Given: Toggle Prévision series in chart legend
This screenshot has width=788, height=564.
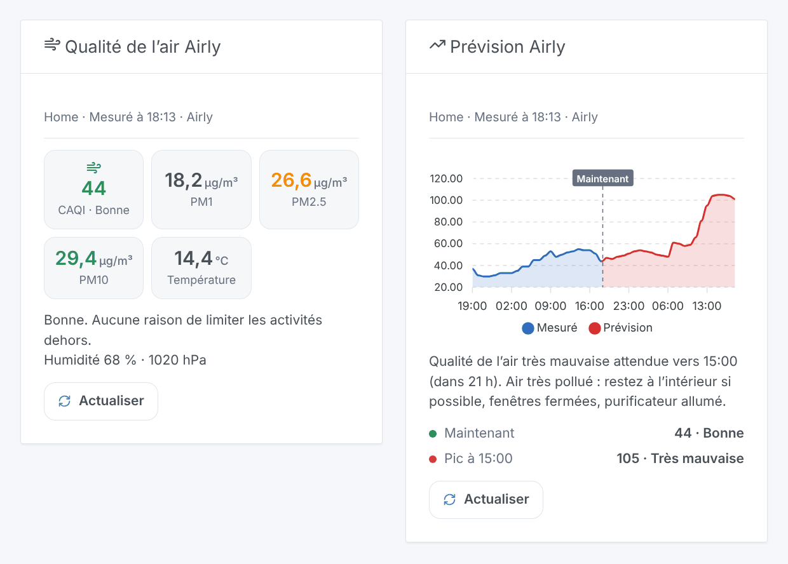Looking at the screenshot, I should 620,328.
